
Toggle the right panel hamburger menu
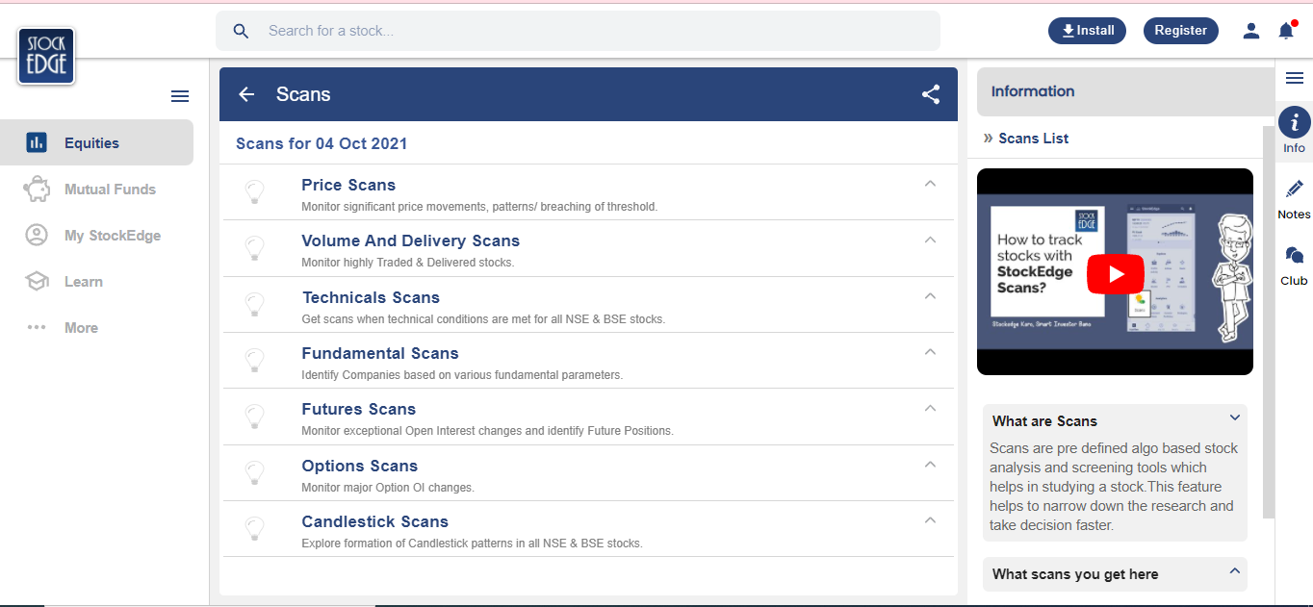click(1295, 79)
